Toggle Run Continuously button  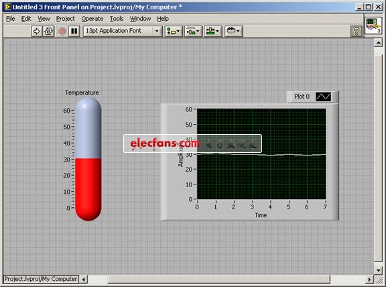pyautogui.click(x=48, y=32)
